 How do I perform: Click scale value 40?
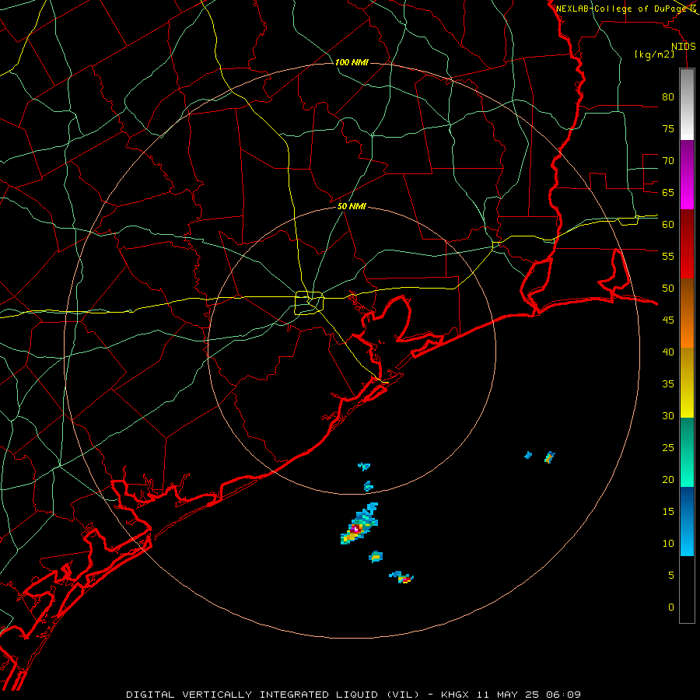point(668,352)
